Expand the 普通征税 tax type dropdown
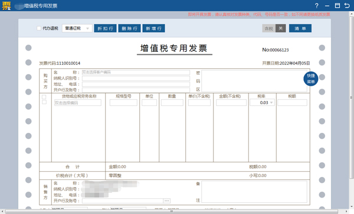354x214 pixels. click(x=77, y=28)
